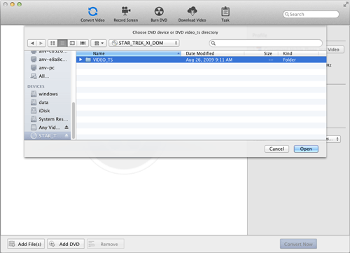Switch to icon view
Viewport: 350px width, 253px height.
click(52, 43)
